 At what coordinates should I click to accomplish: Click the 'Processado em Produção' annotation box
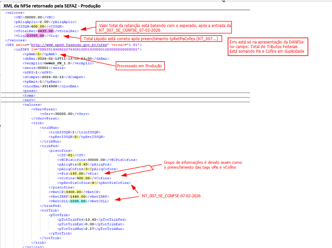click(x=140, y=66)
